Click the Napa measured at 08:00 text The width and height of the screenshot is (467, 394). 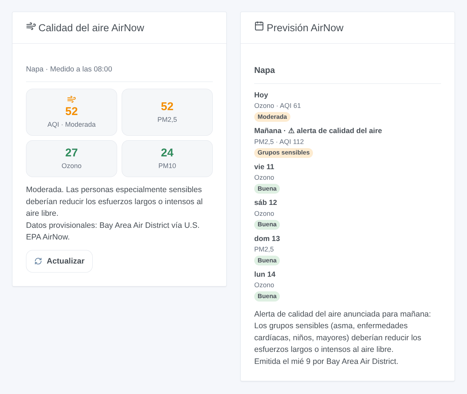click(x=69, y=69)
